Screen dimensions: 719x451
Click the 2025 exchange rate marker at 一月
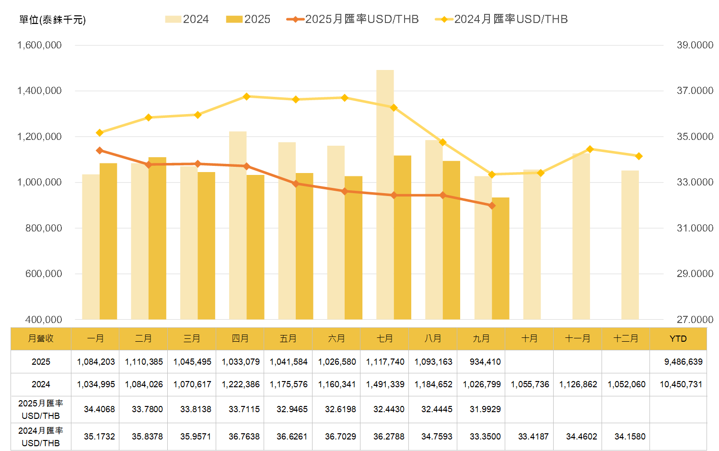click(x=100, y=150)
